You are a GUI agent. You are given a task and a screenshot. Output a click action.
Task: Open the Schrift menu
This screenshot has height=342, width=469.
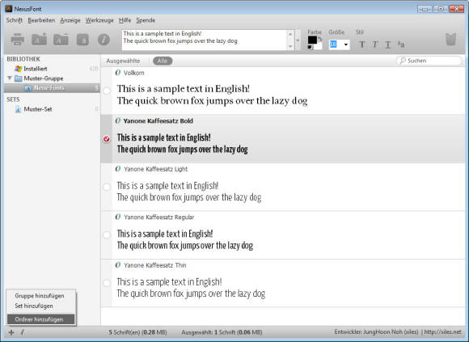[14, 20]
